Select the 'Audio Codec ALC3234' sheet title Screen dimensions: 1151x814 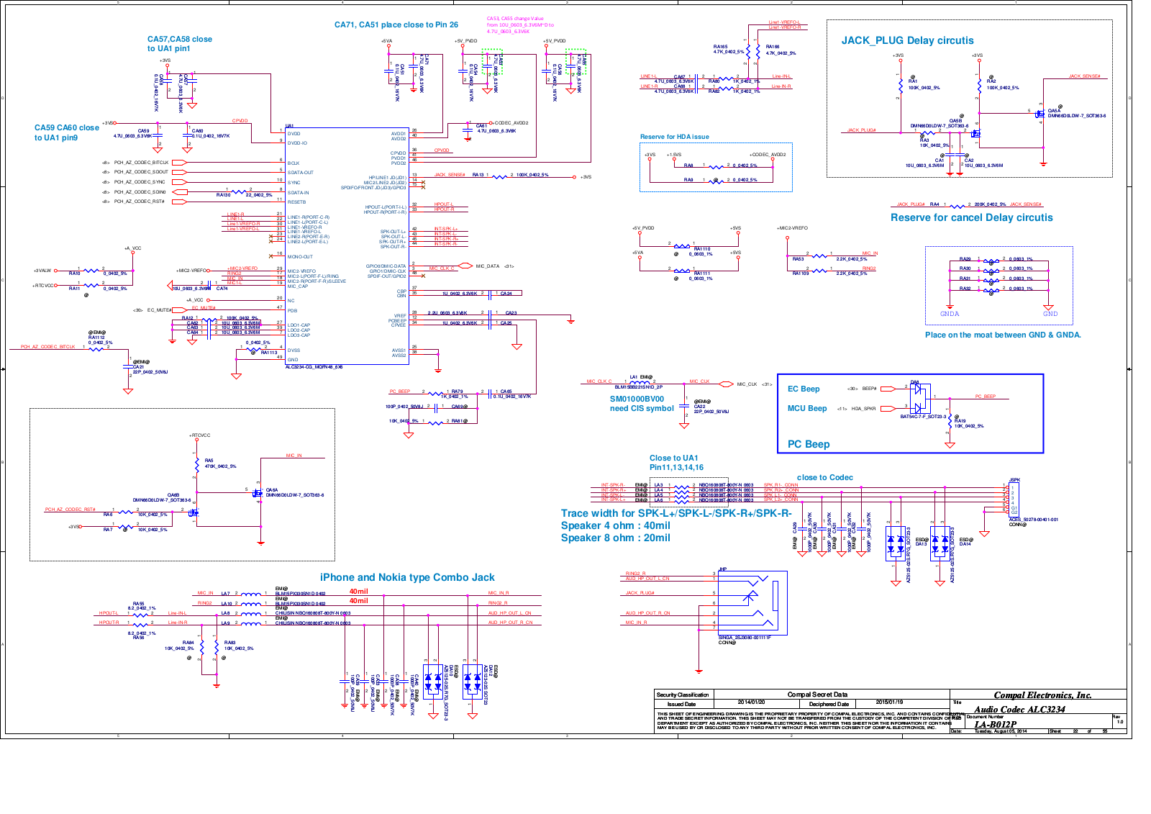point(1019,709)
